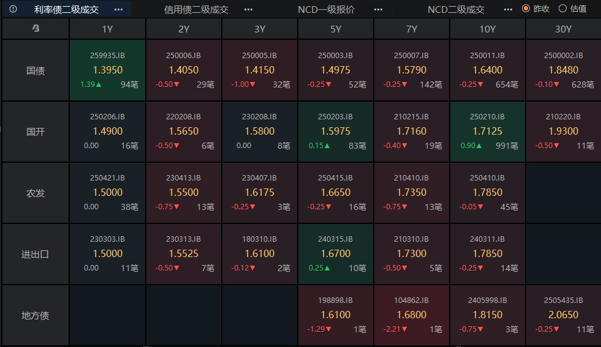Image resolution: width=601 pixels, height=347 pixels.
Task: Open the ellipsis menu next to 信用债二级成交
Action: (248, 10)
